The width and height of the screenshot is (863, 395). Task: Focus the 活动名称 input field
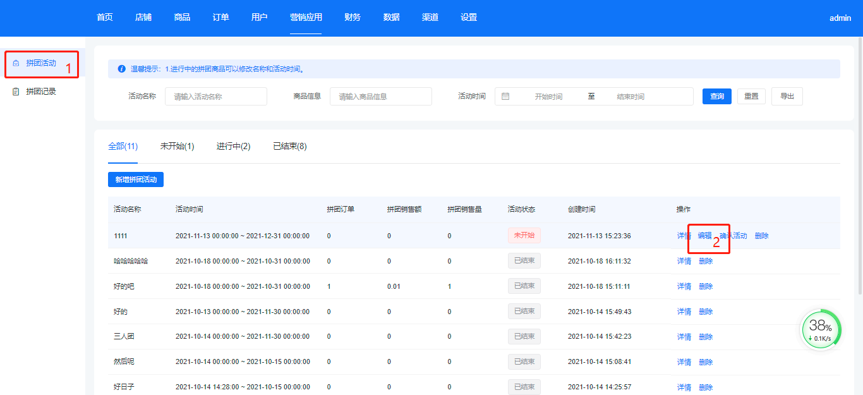(x=216, y=97)
